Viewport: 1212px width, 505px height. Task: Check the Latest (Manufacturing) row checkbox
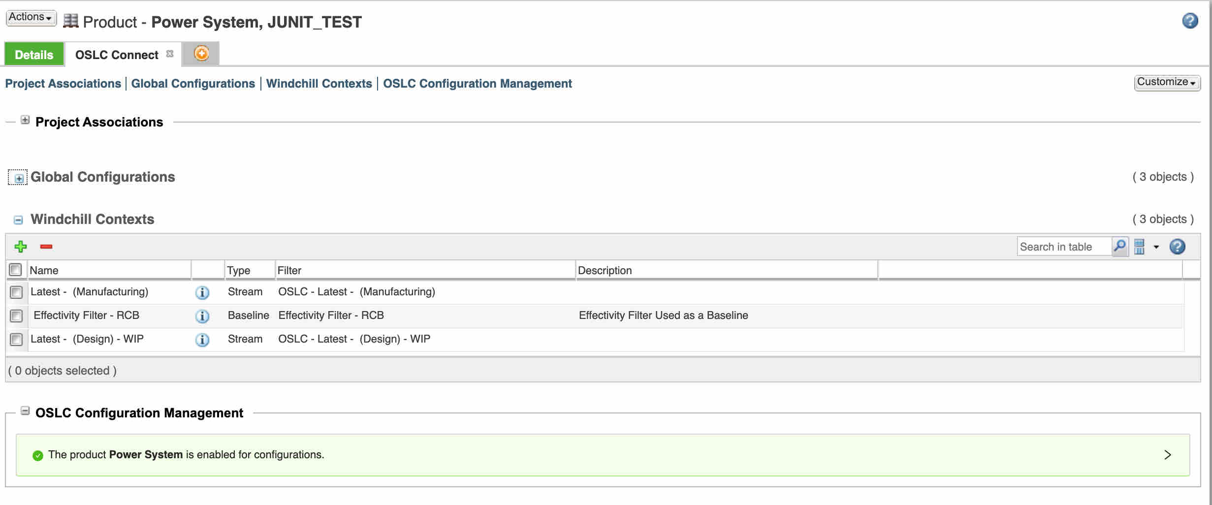(x=16, y=292)
